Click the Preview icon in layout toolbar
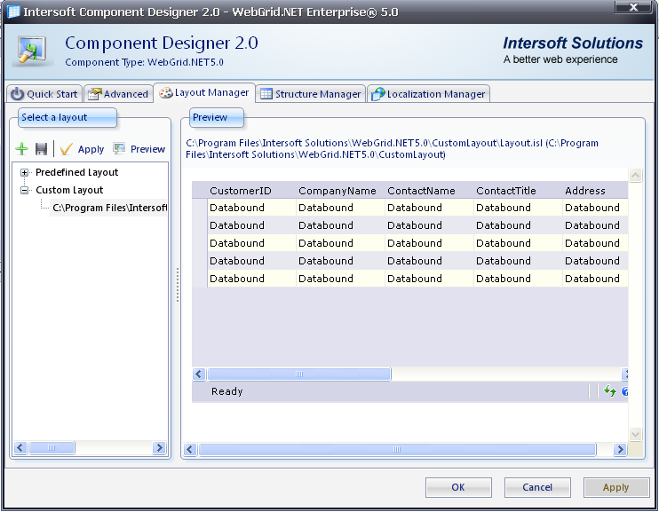 (119, 148)
